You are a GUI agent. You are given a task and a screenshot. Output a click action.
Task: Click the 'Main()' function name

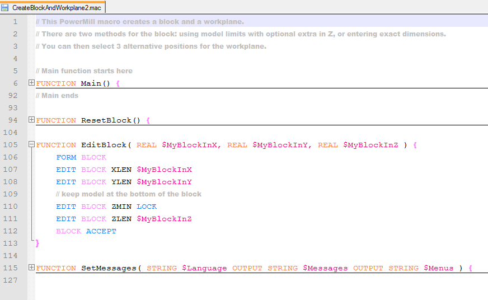[96, 83]
